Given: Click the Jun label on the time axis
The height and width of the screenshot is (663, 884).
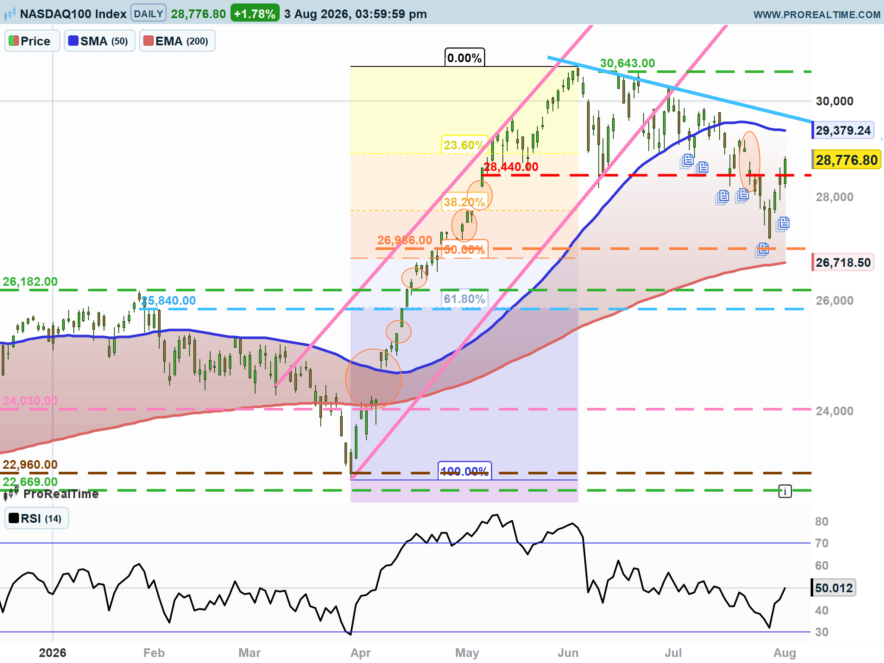Looking at the screenshot, I should 568,653.
